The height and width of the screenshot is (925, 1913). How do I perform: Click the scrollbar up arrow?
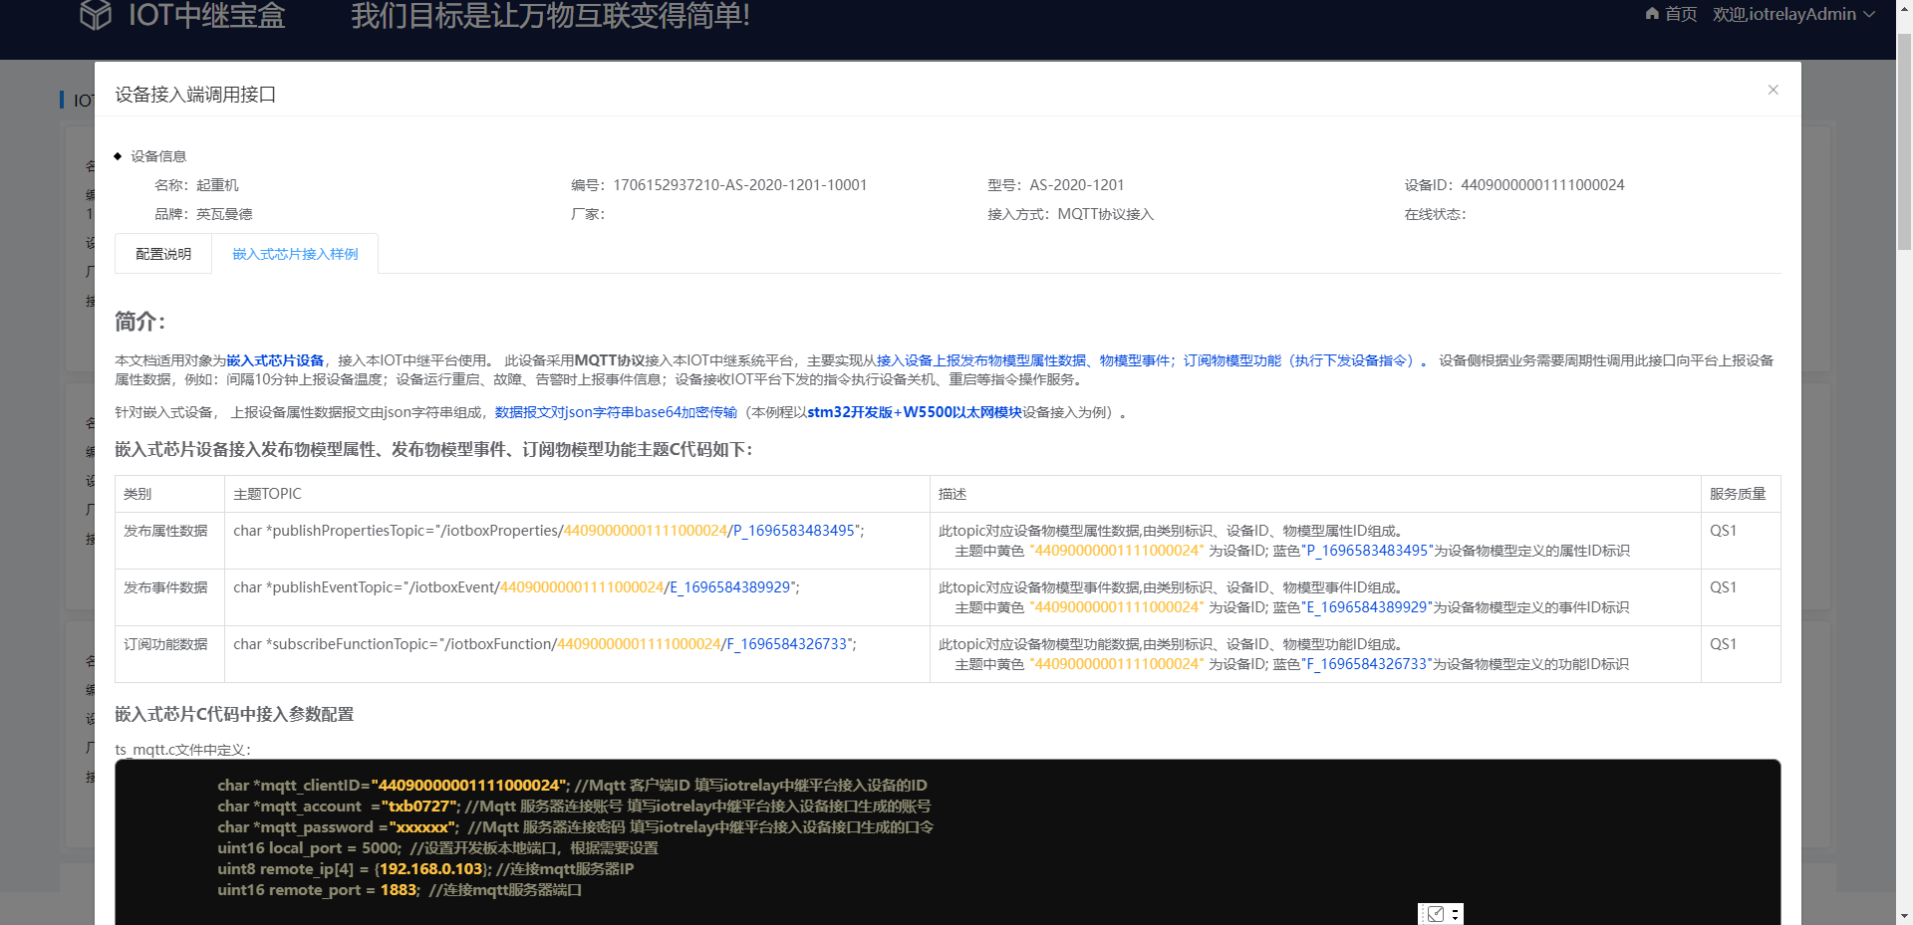click(x=1904, y=8)
